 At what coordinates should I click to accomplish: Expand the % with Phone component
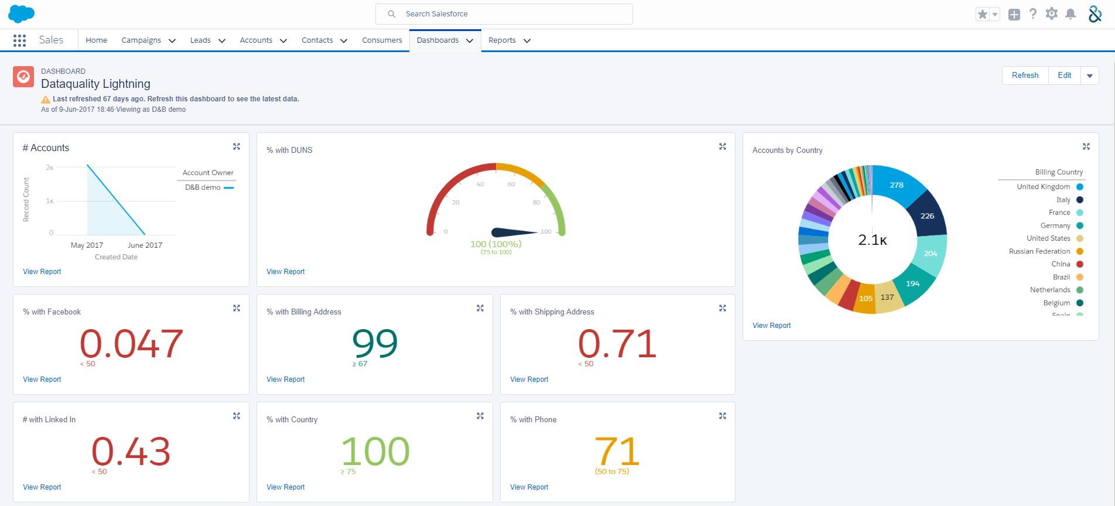[723, 416]
